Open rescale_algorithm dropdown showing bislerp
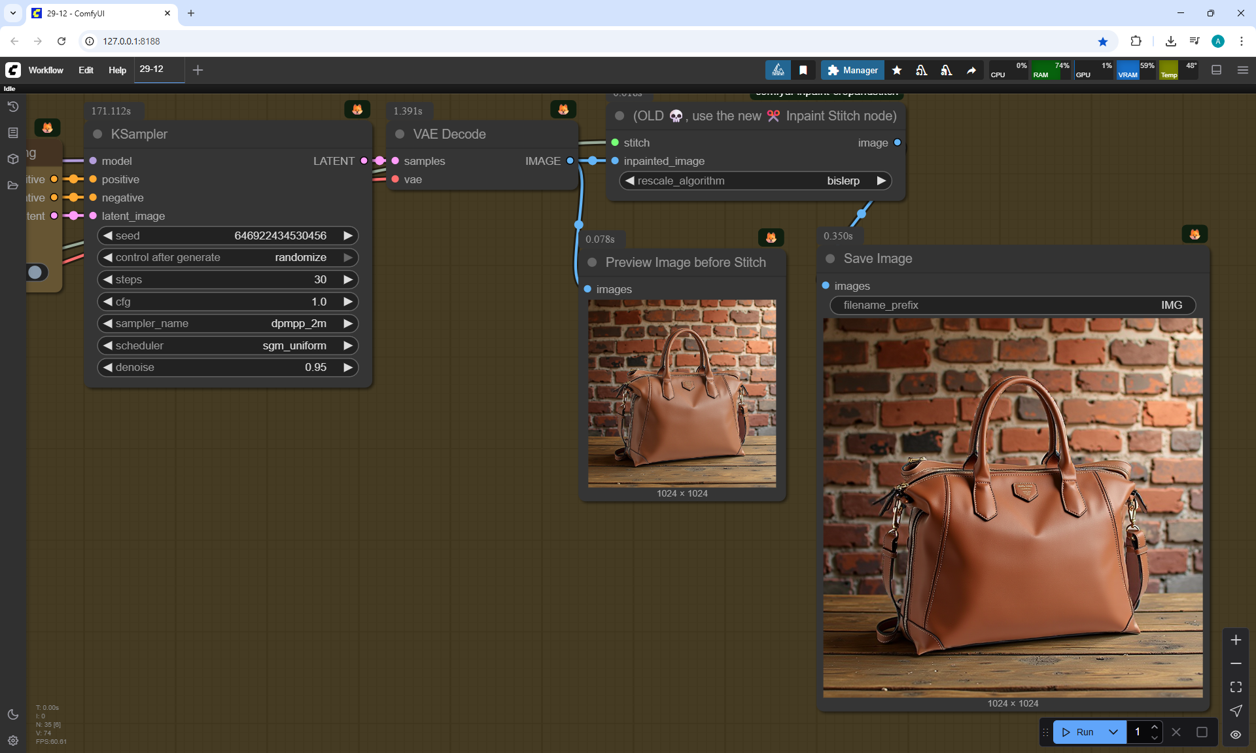This screenshot has height=753, width=1256. click(x=756, y=181)
